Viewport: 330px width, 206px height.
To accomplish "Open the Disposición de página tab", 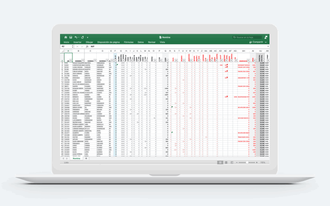I will (108, 42).
